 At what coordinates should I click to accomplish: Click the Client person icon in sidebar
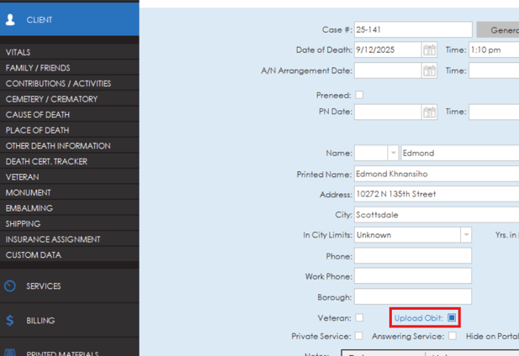pyautogui.click(x=11, y=19)
